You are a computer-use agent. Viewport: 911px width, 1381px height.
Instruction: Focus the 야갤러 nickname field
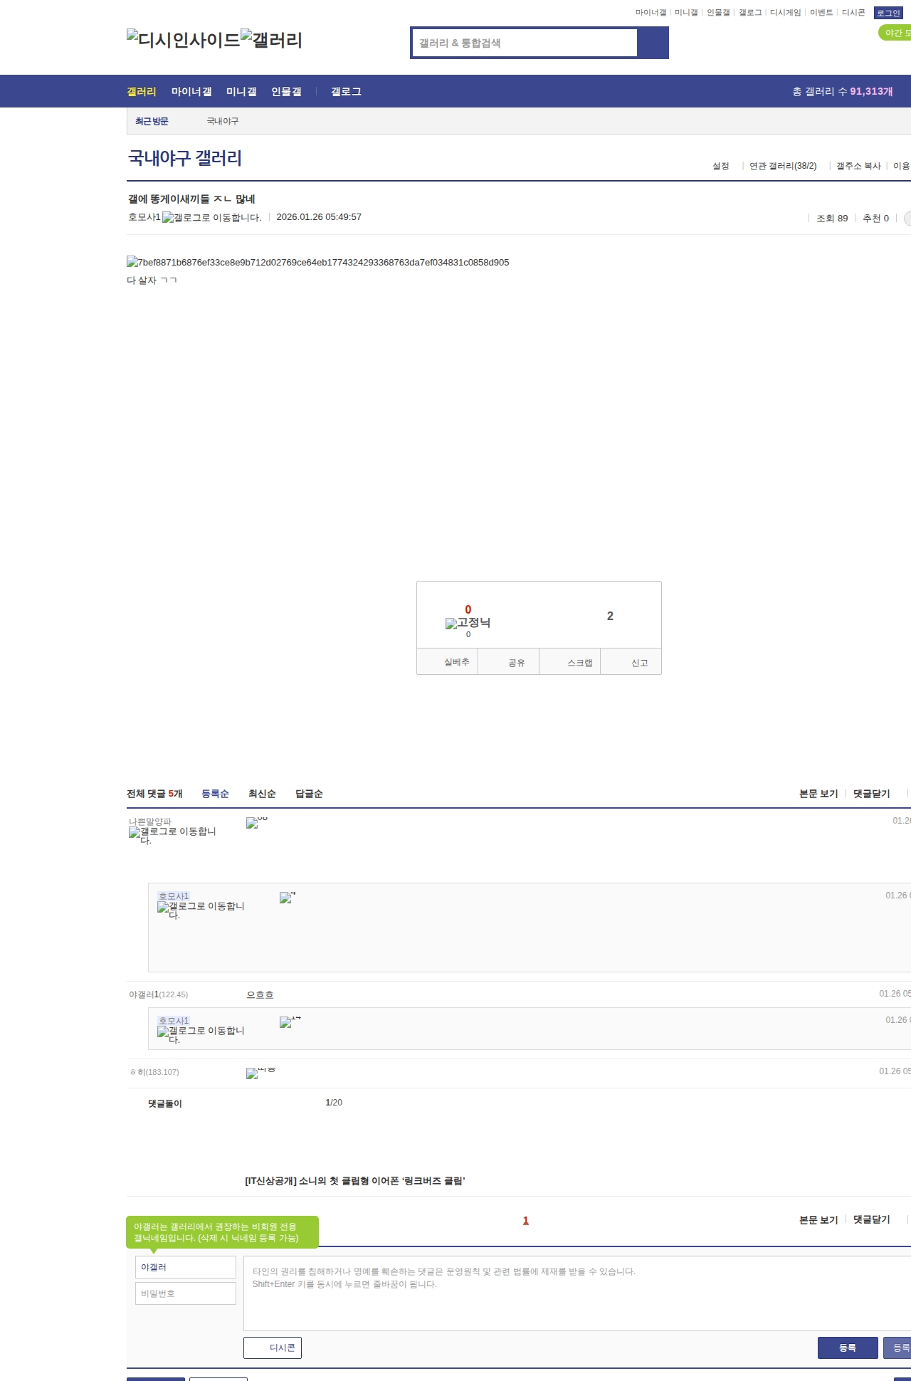point(186,1267)
